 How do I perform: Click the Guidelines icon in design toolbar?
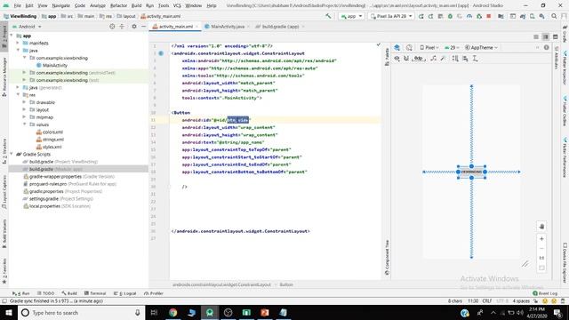click(475, 58)
